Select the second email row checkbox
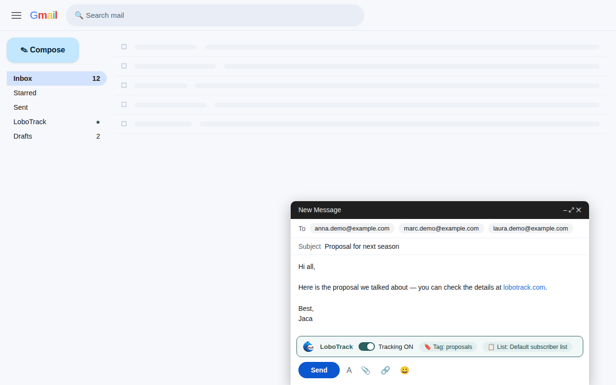 pyautogui.click(x=124, y=66)
